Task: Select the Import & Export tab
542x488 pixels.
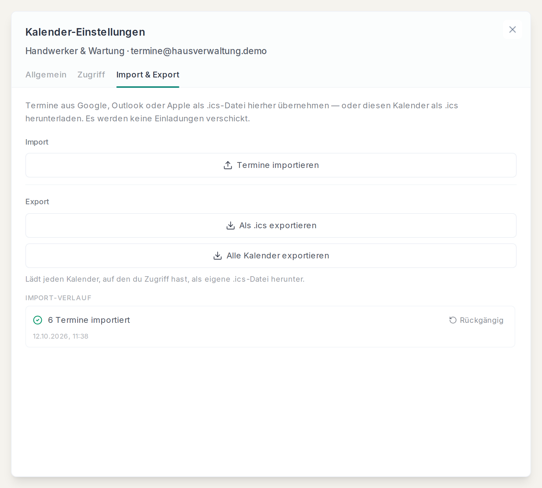Action: point(148,75)
